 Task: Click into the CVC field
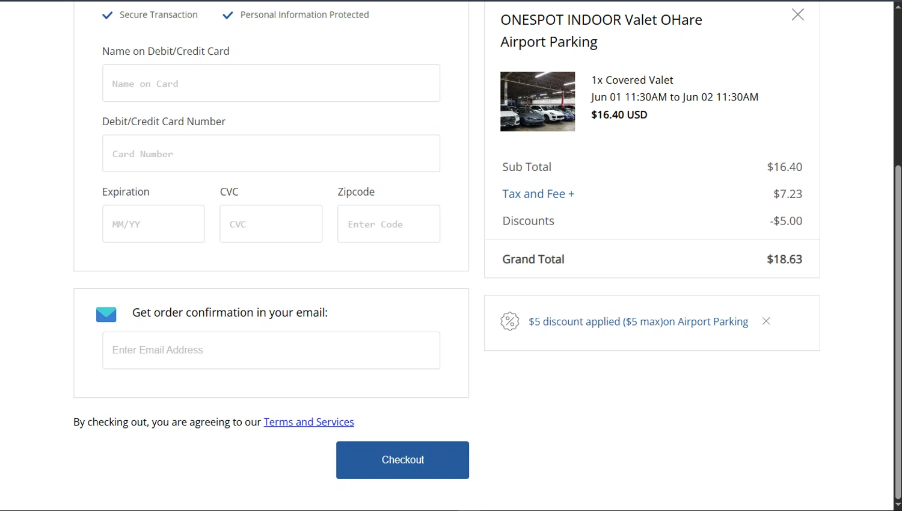(271, 224)
